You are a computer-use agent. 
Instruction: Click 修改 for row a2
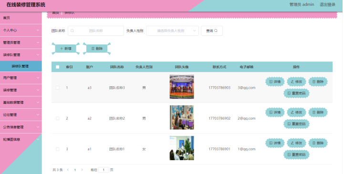(x=296, y=113)
